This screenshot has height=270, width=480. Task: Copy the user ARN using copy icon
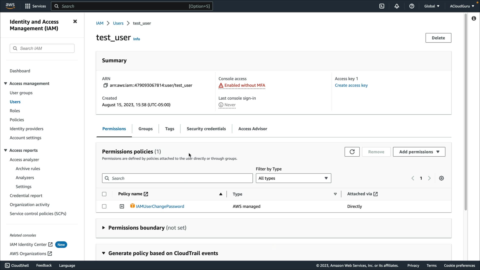(x=105, y=85)
